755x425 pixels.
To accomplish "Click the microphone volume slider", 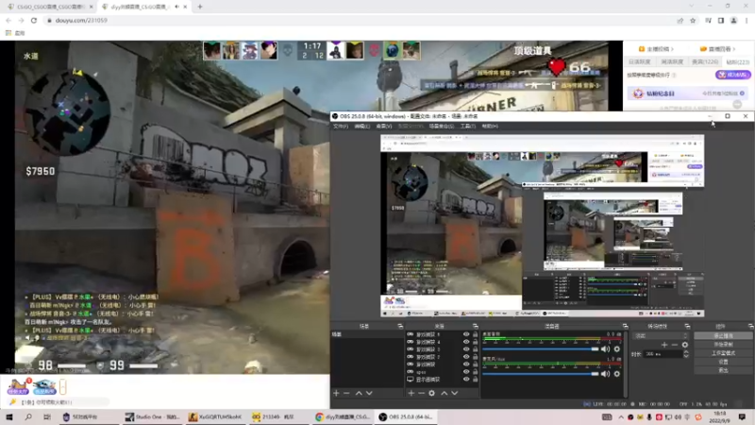I will (x=540, y=373).
